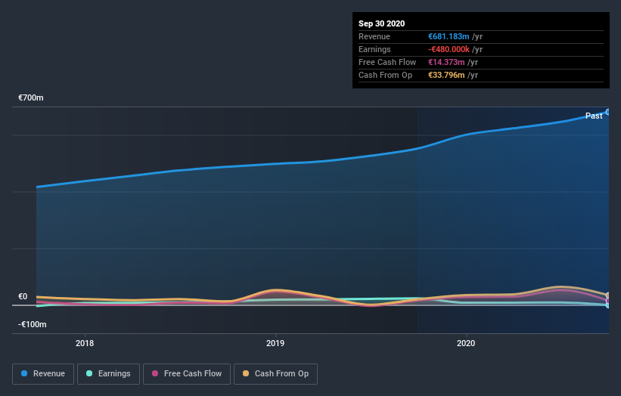Click the -€100m axis label
Image resolution: width=621 pixels, height=396 pixels.
point(32,324)
